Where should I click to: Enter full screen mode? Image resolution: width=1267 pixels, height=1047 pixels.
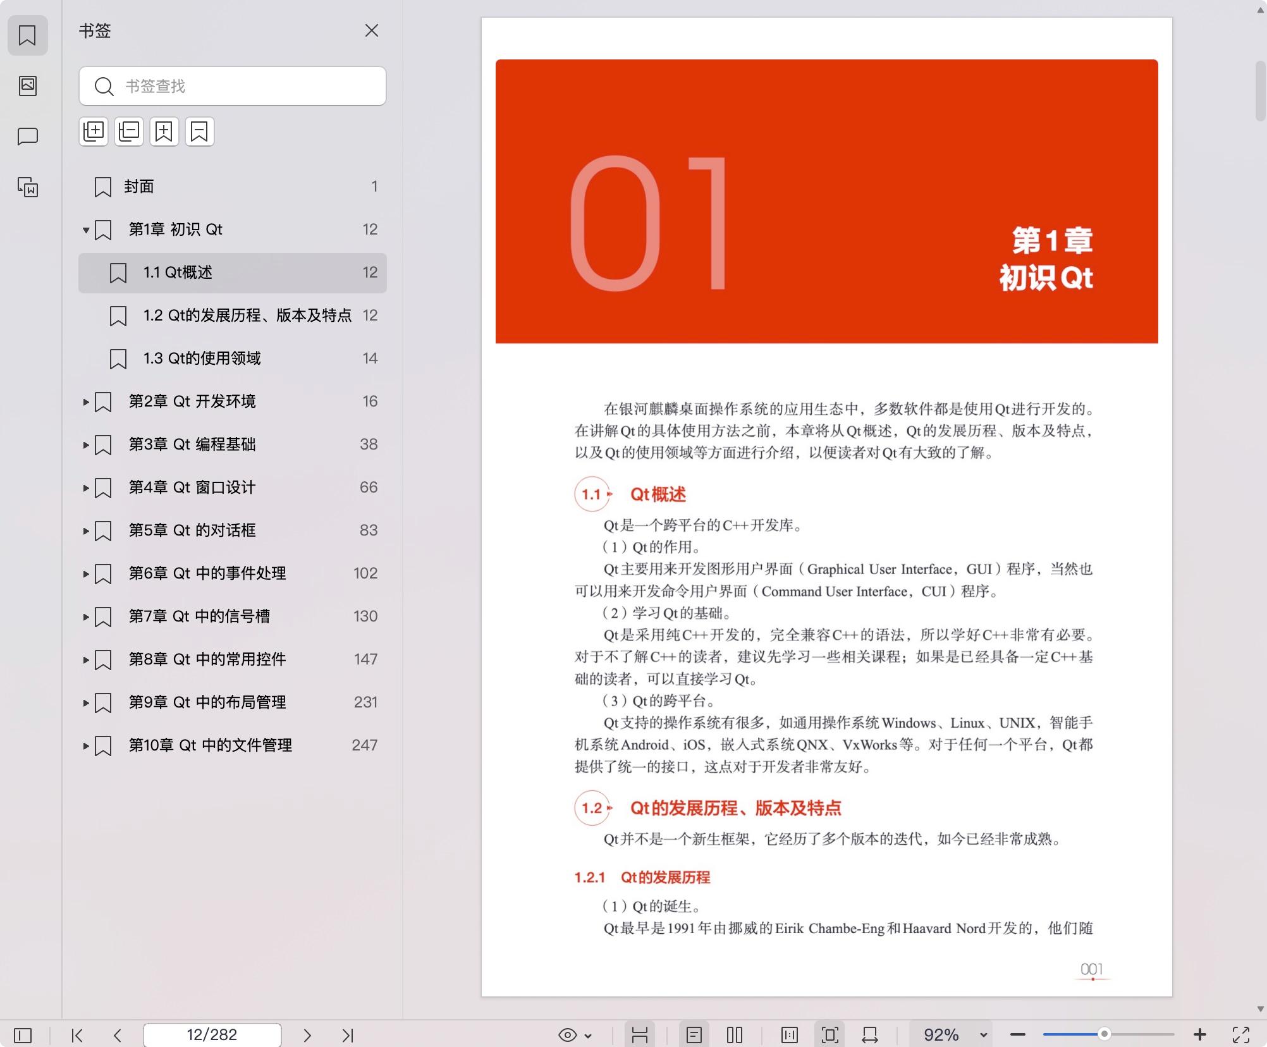[1241, 1035]
